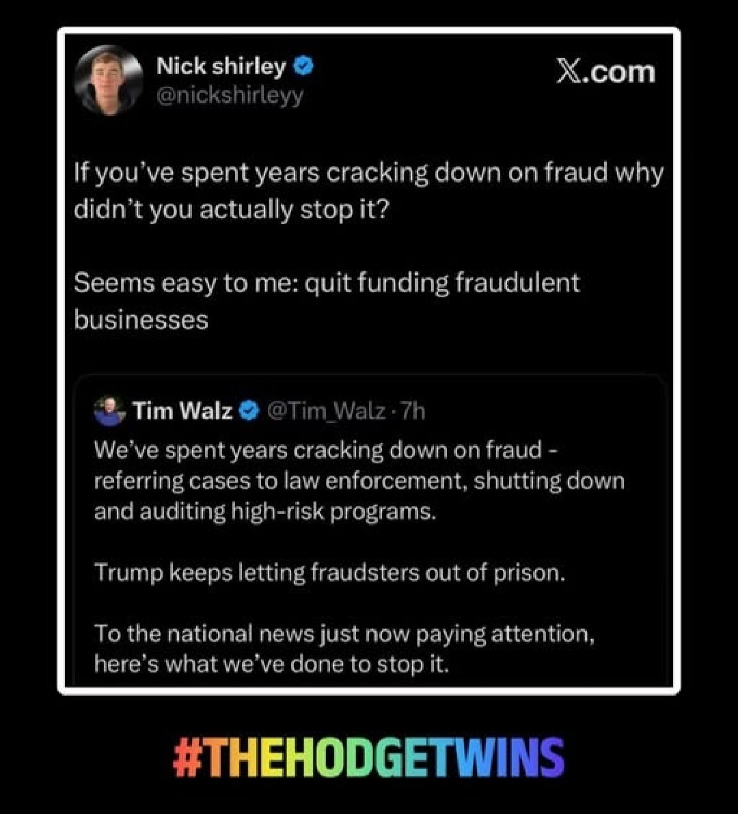Click the verified badge beside Nick shirley
This screenshot has width=738, height=814.
point(303,66)
